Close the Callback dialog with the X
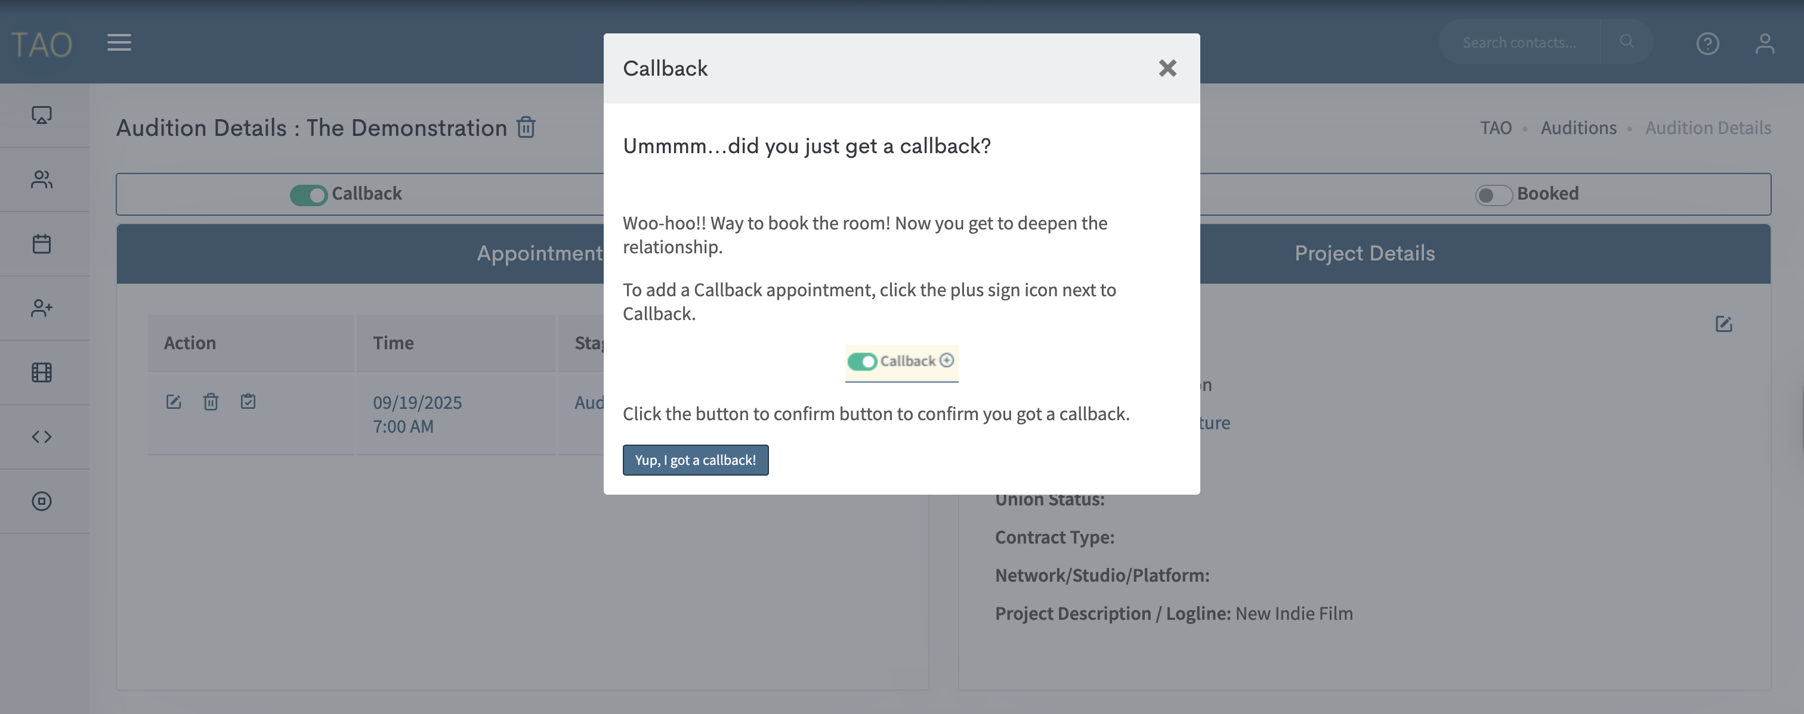 coord(1167,68)
